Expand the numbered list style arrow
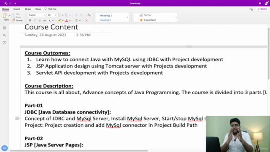 pos(70,15)
